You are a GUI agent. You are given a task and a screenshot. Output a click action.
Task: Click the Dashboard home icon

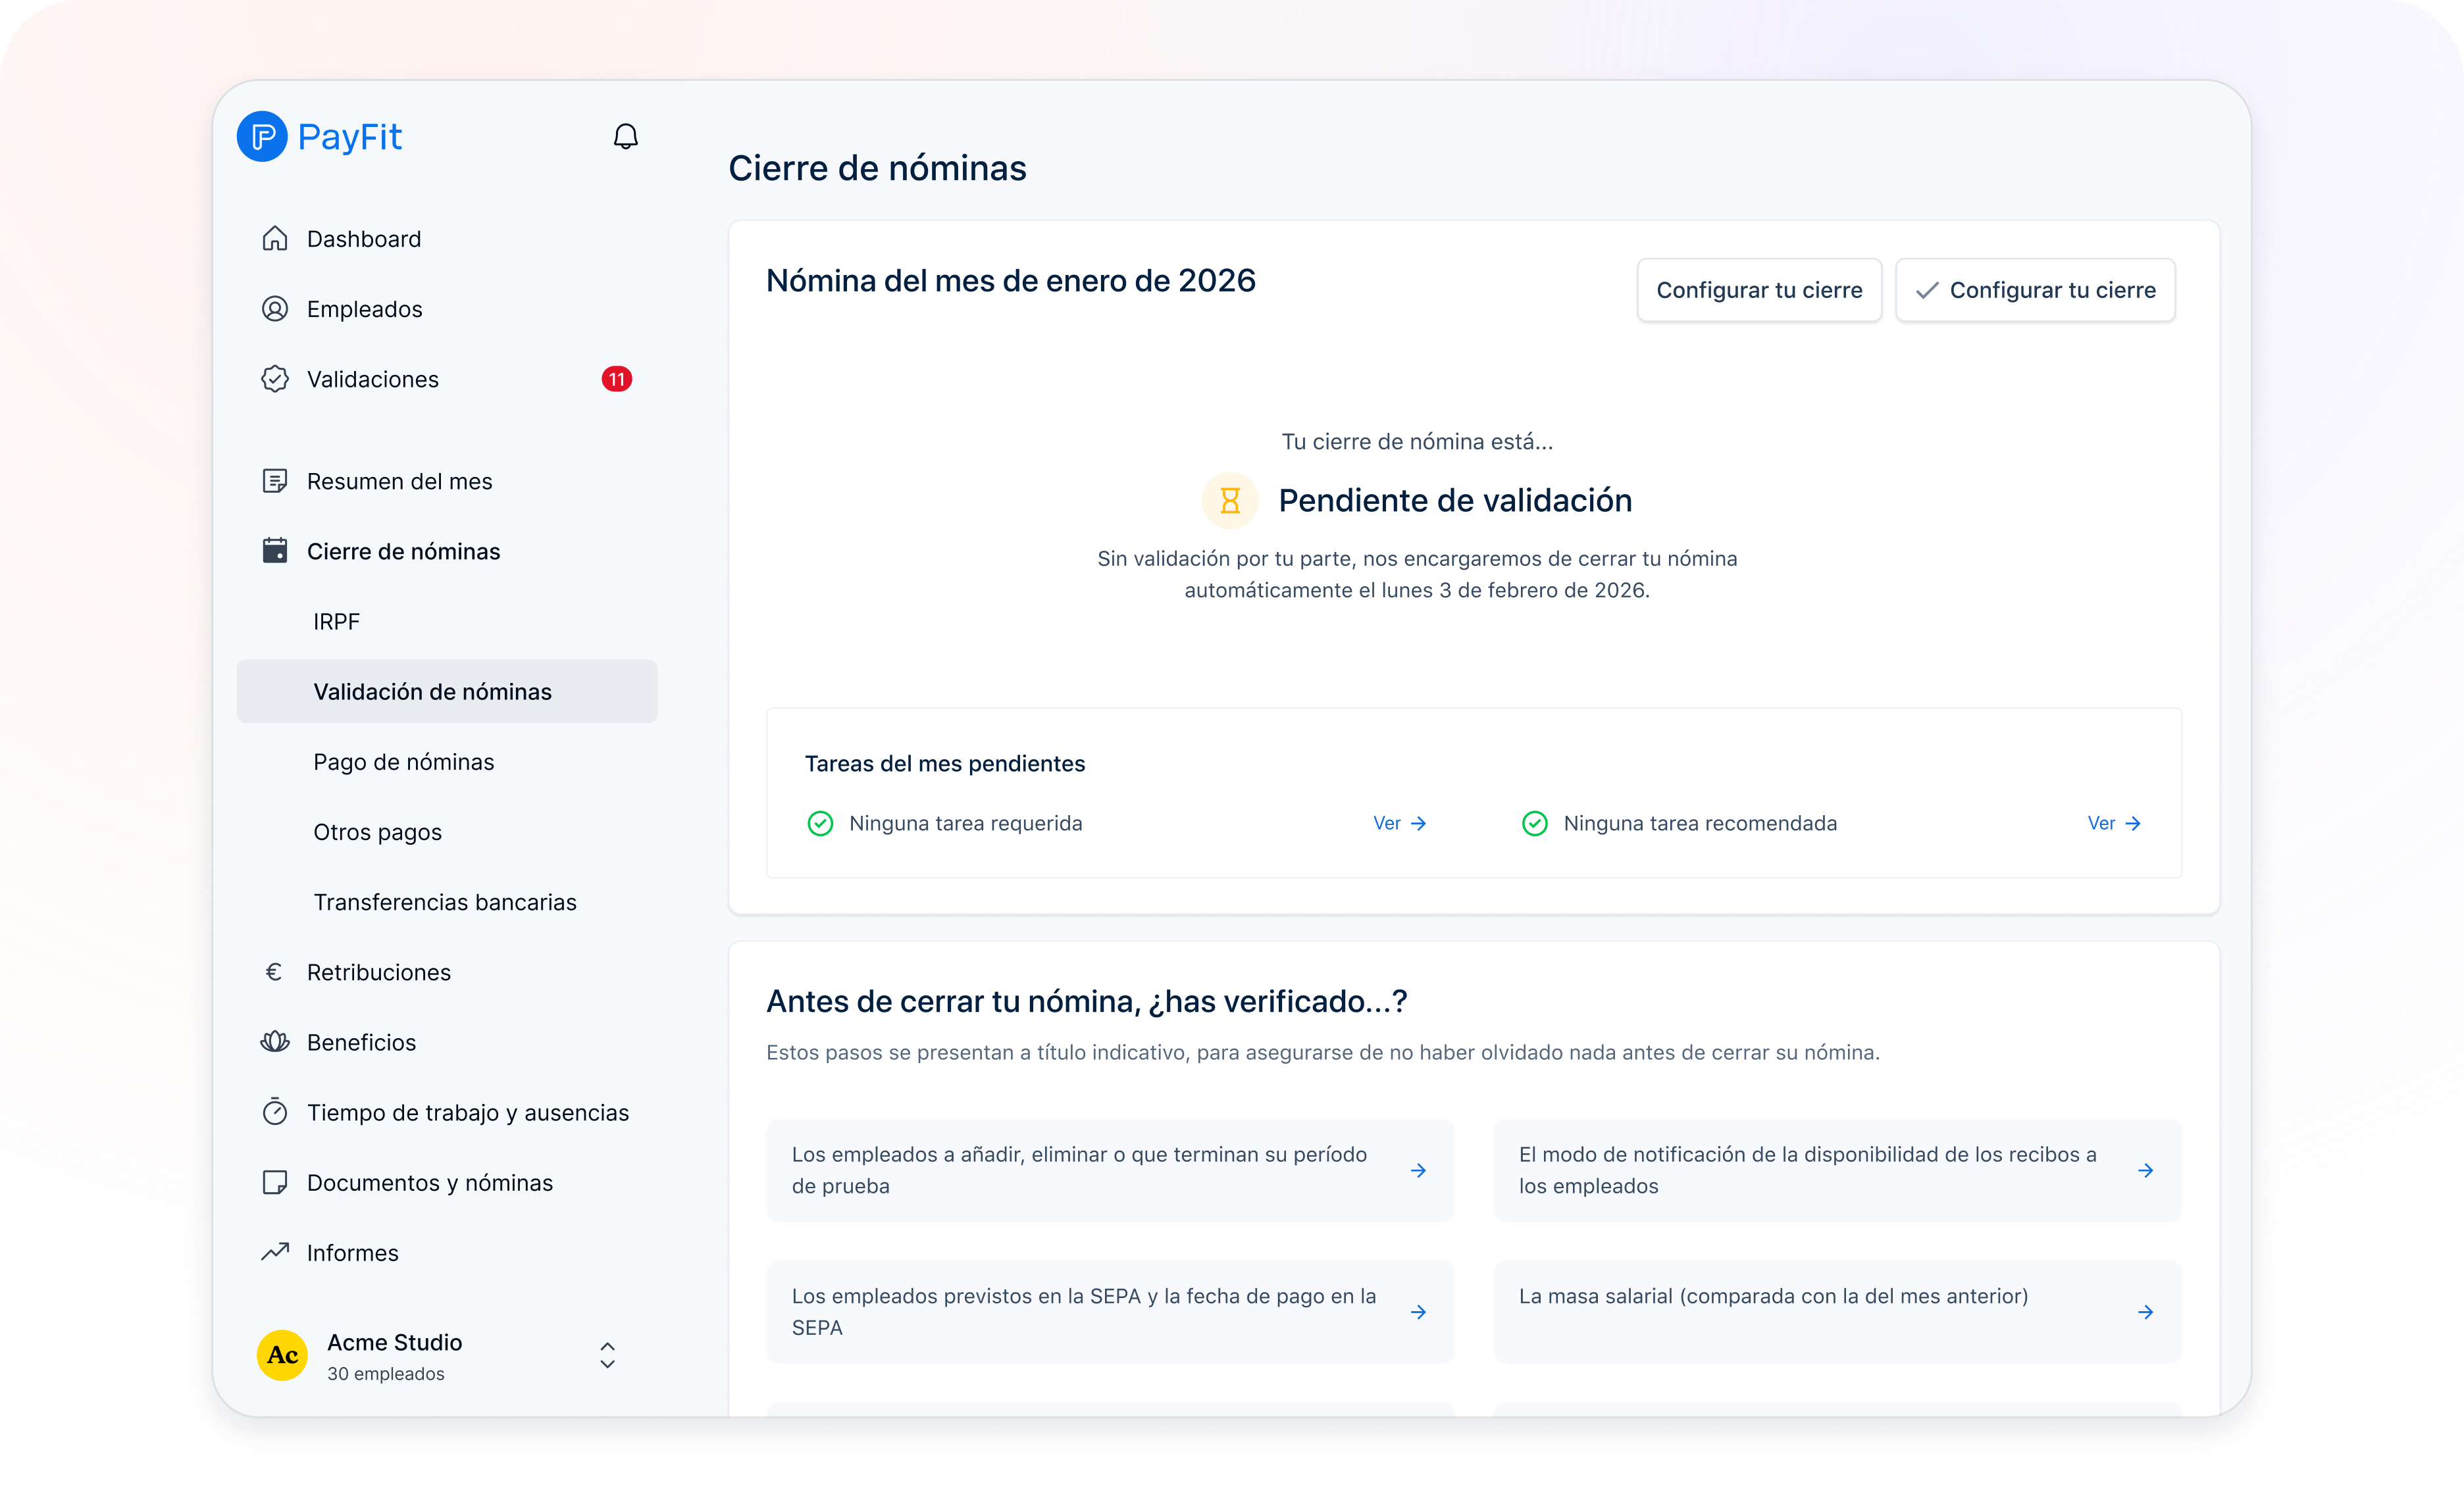(275, 239)
